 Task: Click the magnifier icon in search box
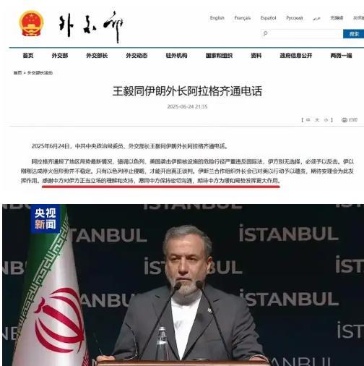click(x=265, y=33)
